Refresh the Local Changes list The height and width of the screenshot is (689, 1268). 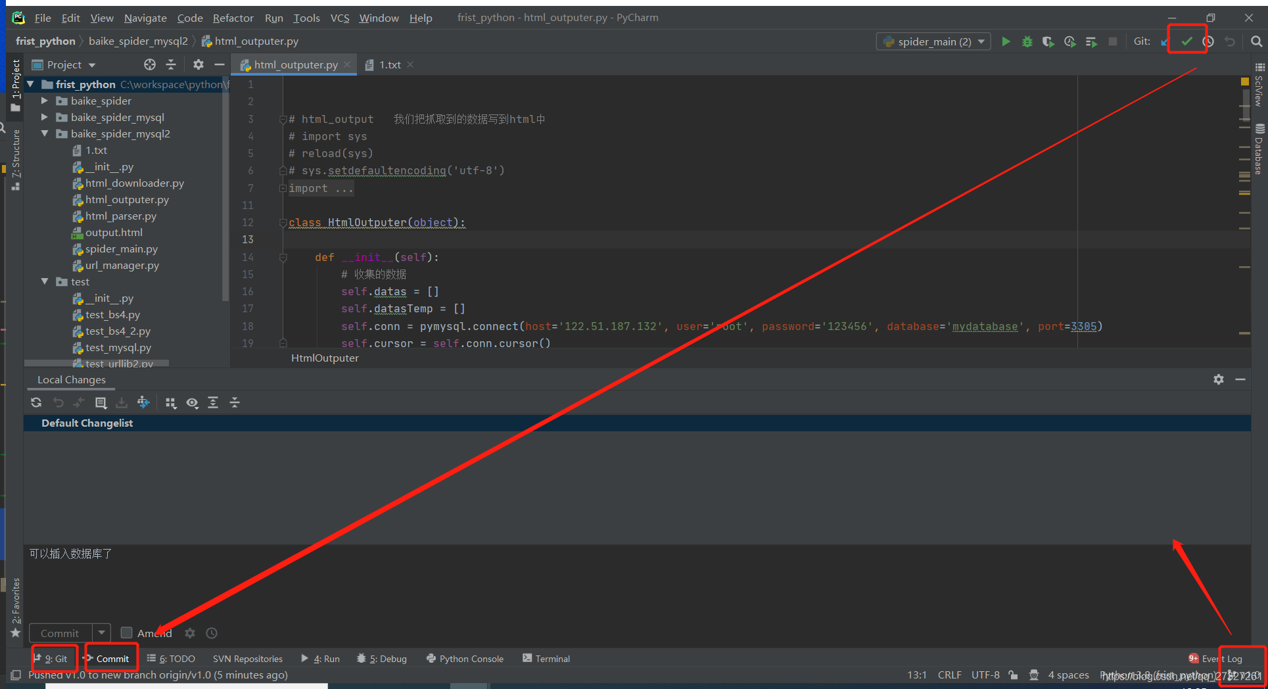click(x=35, y=402)
